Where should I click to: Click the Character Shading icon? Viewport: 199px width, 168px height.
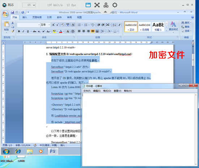coord(68,31)
